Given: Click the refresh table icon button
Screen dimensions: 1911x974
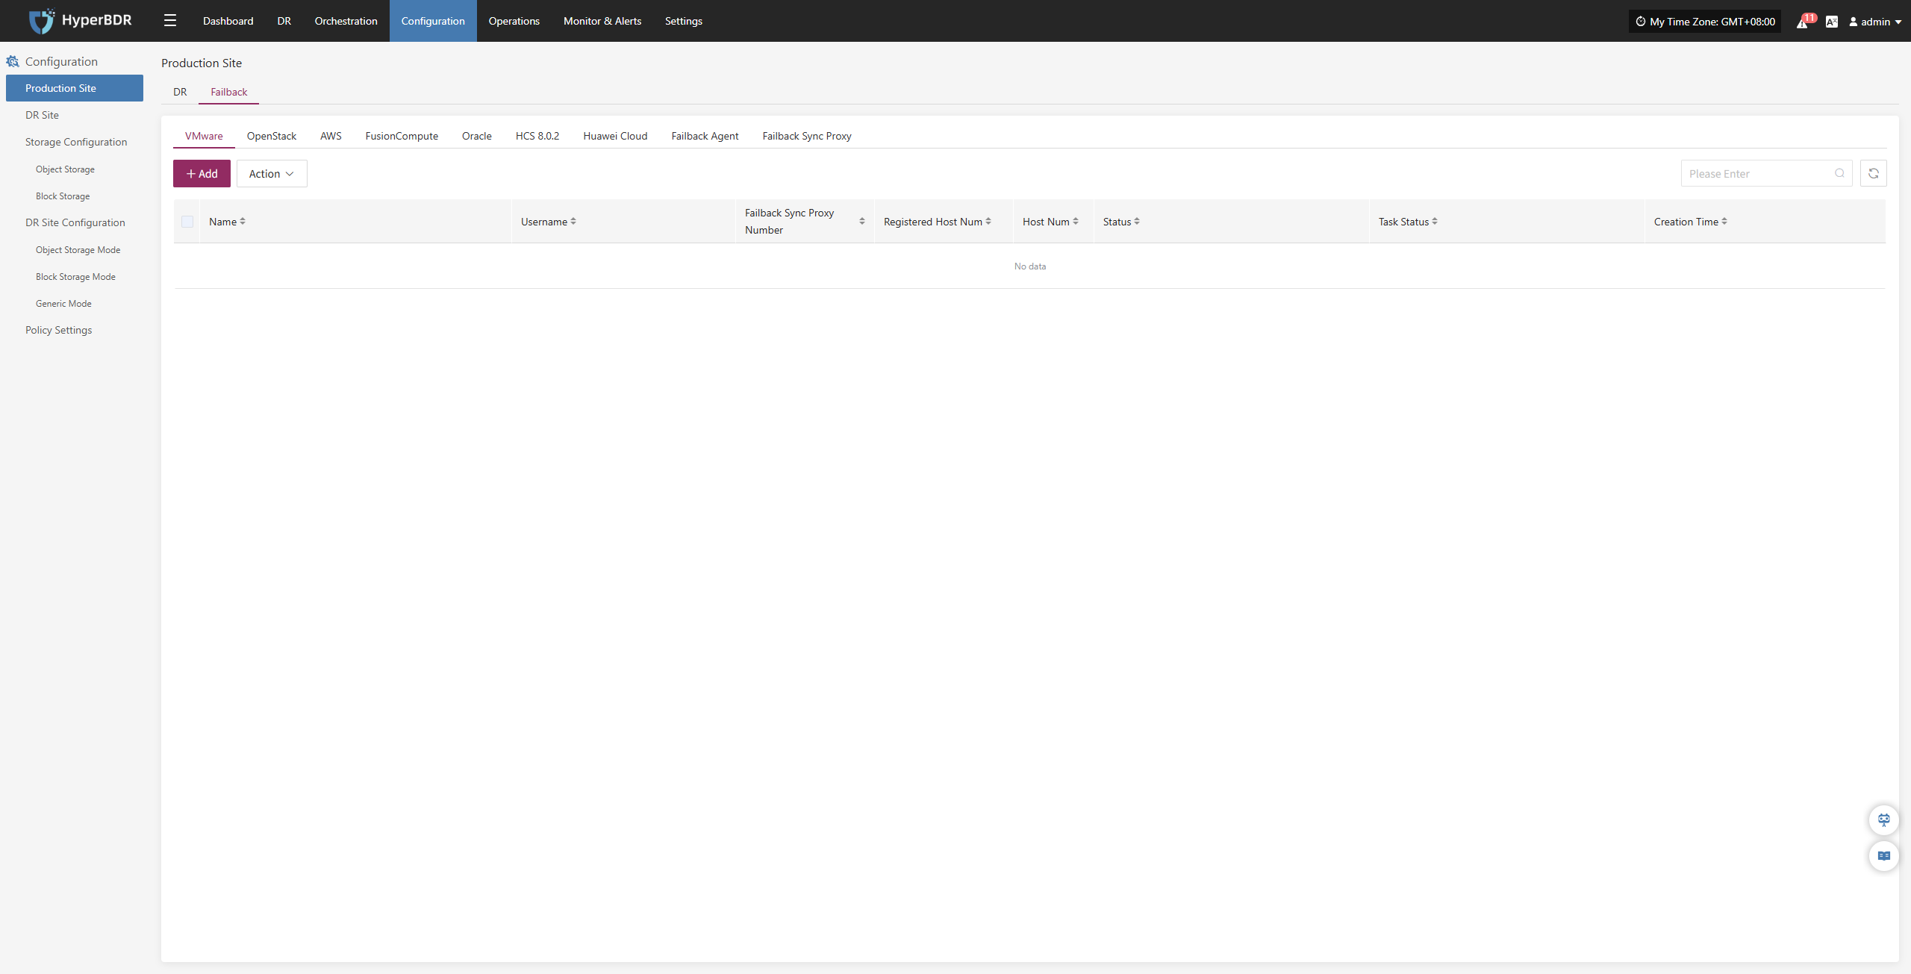Looking at the screenshot, I should (1873, 174).
